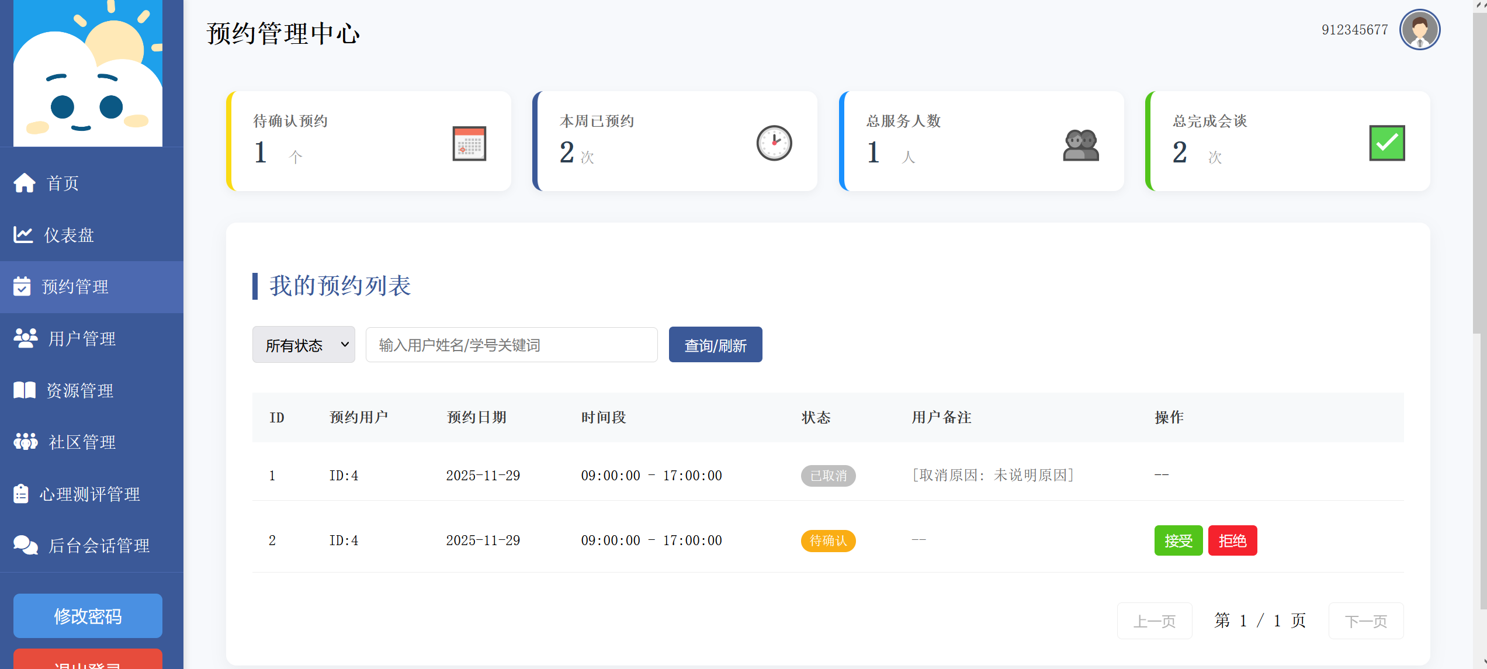Click the 总完成会谈 card label
This screenshot has width=1487, height=669.
pyautogui.click(x=1209, y=121)
